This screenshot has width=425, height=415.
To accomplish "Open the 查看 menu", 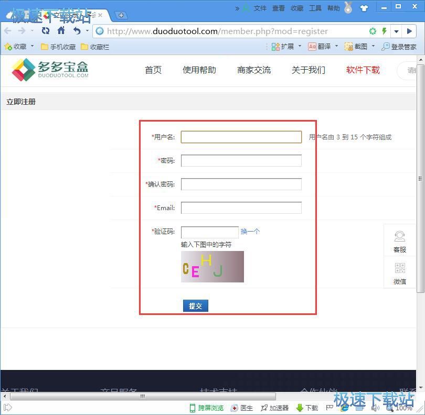I will tap(279, 8).
